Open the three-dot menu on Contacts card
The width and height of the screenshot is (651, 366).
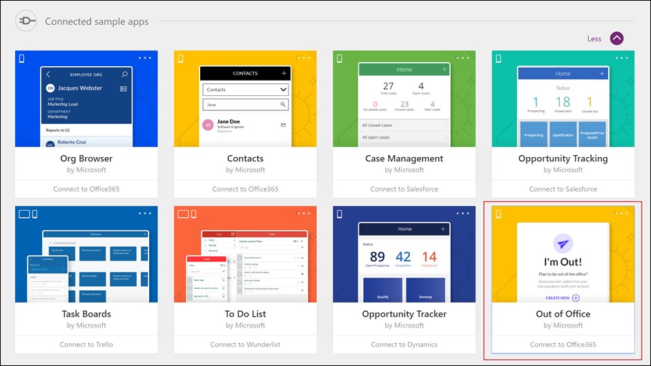click(x=304, y=58)
